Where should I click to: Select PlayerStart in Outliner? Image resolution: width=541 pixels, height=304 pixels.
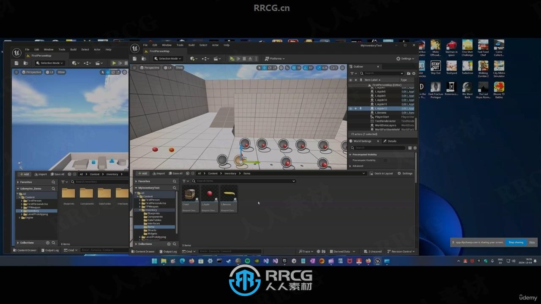tap(381, 117)
